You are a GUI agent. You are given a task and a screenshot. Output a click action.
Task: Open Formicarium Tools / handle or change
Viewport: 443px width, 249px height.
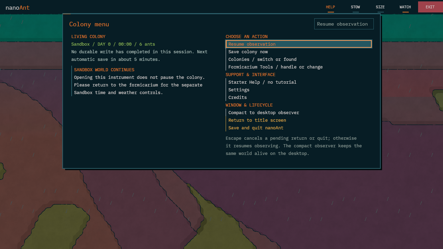click(299, 67)
